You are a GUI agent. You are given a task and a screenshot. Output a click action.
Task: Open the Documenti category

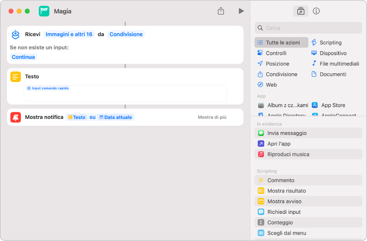329,74
